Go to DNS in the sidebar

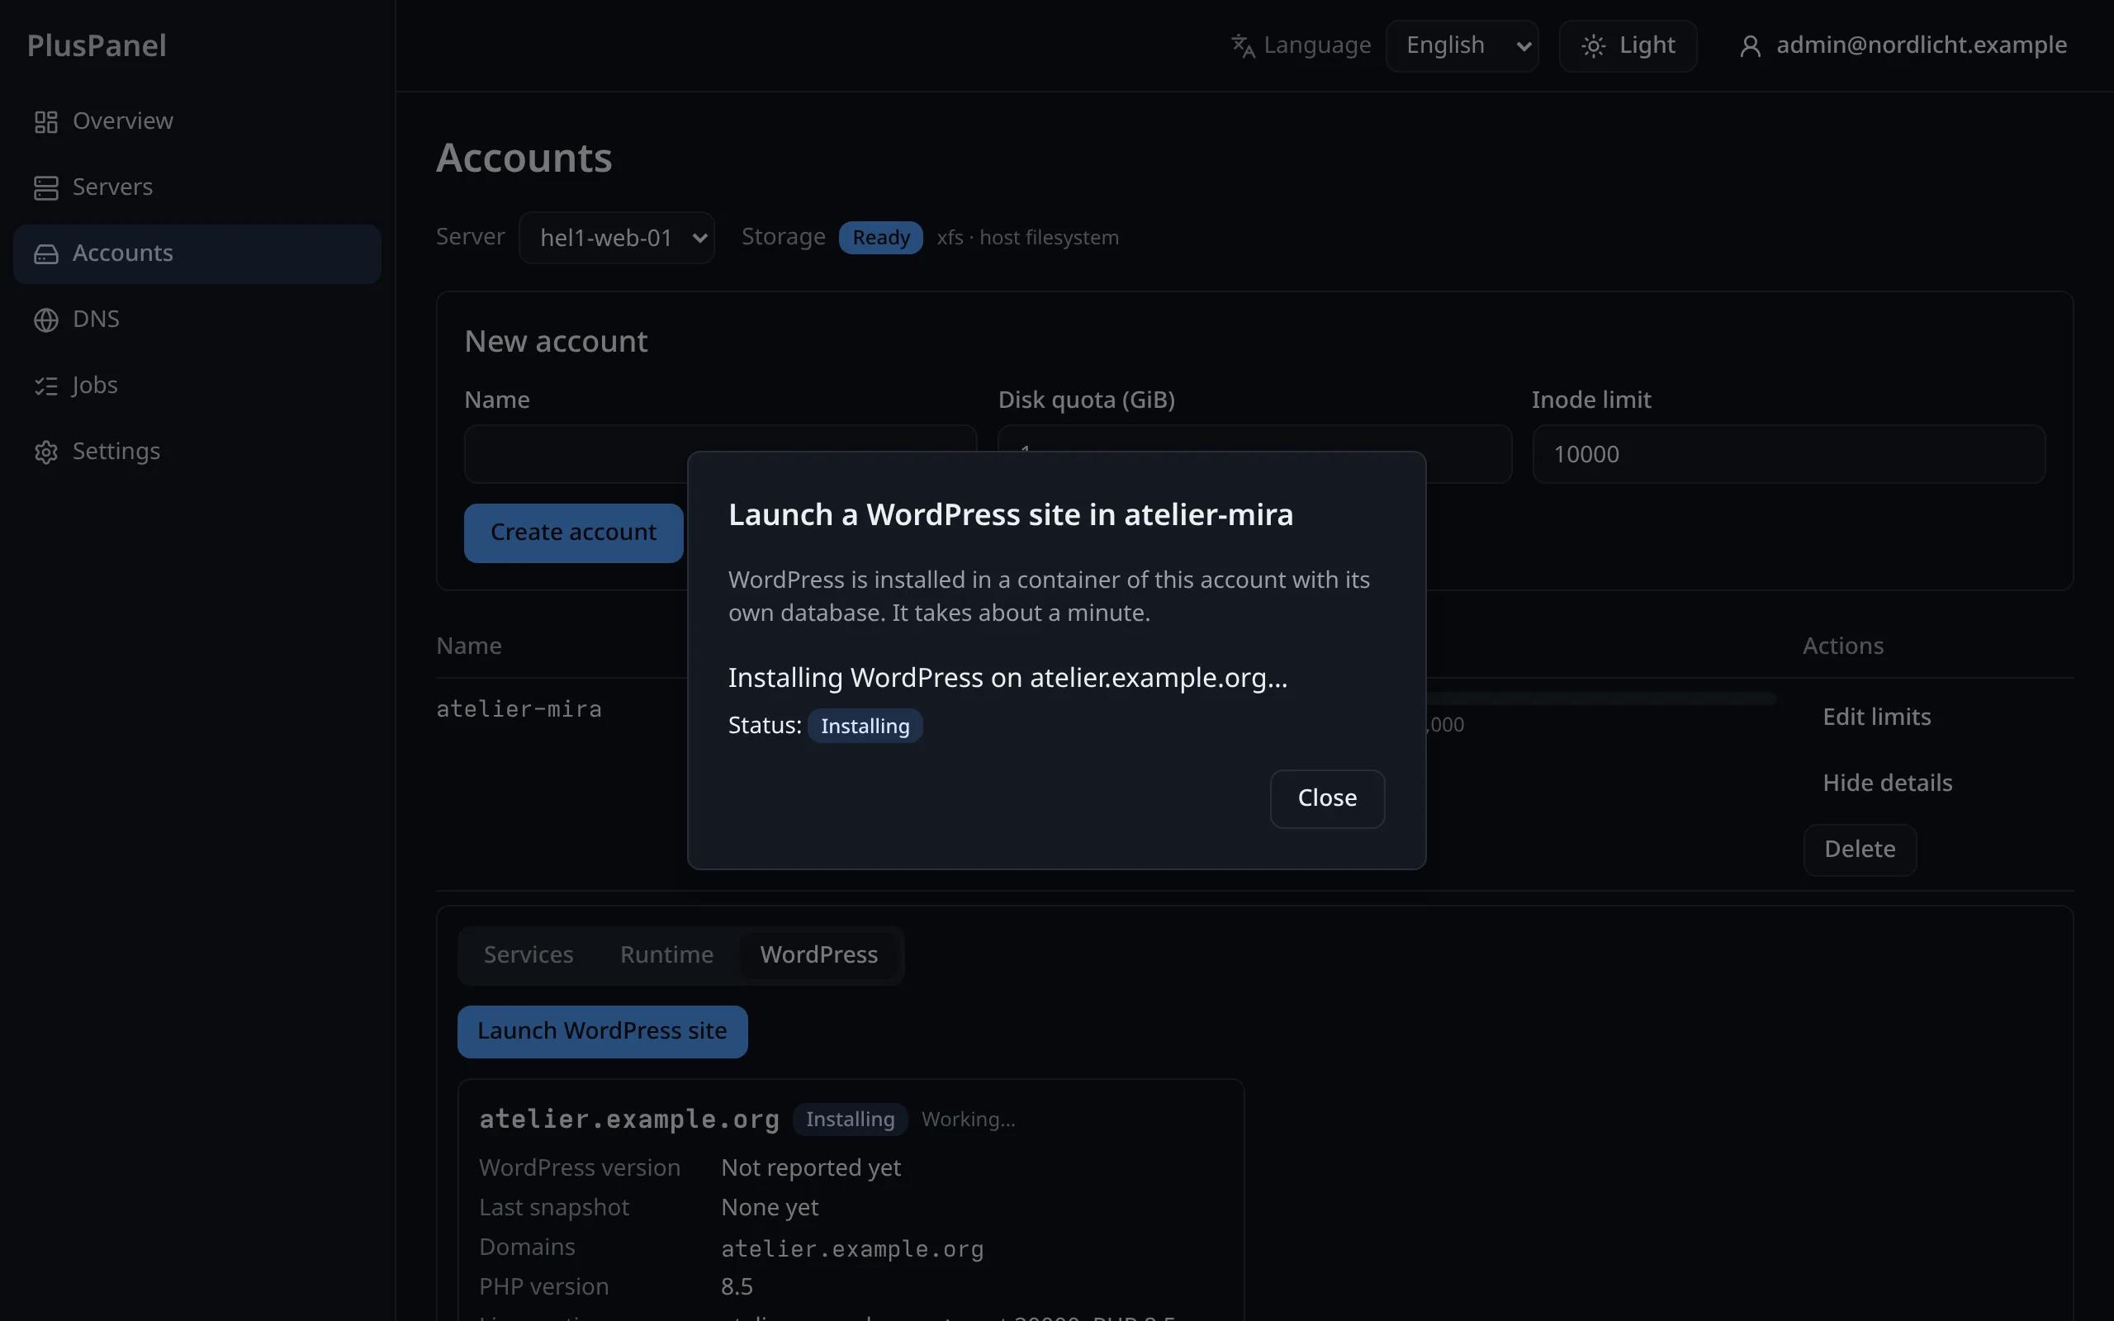[x=197, y=320]
